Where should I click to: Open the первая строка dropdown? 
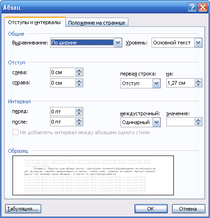156,83
